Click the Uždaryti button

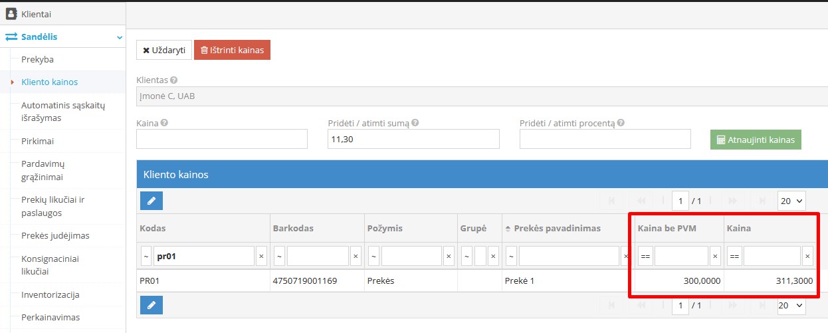[x=164, y=50]
